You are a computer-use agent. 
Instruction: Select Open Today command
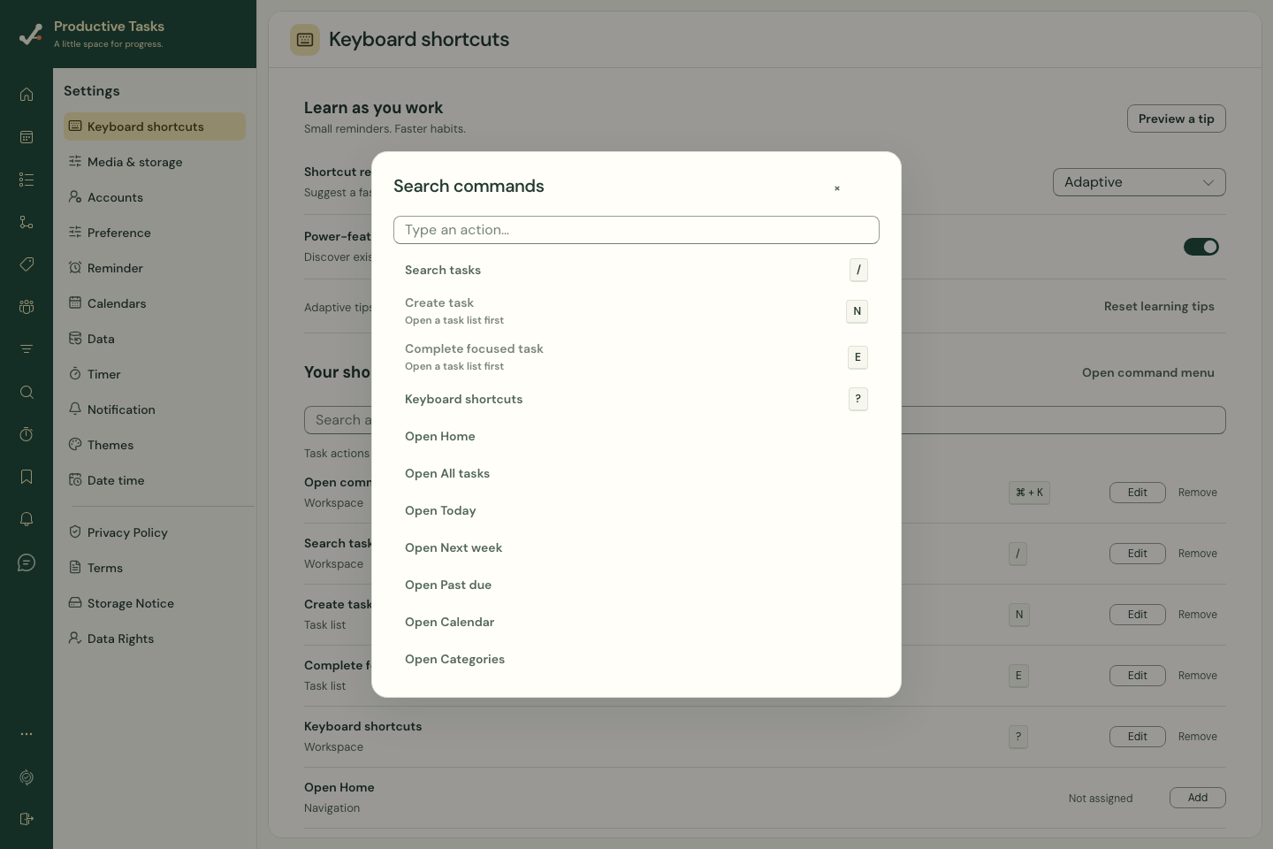[636, 510]
